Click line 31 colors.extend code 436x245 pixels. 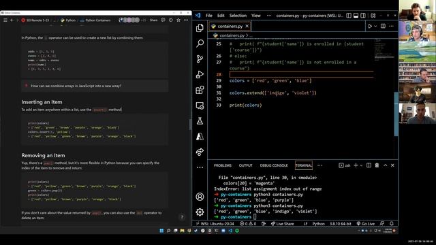coord(272,93)
